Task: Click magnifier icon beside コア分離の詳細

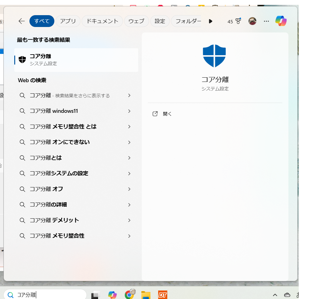Action: (22, 205)
